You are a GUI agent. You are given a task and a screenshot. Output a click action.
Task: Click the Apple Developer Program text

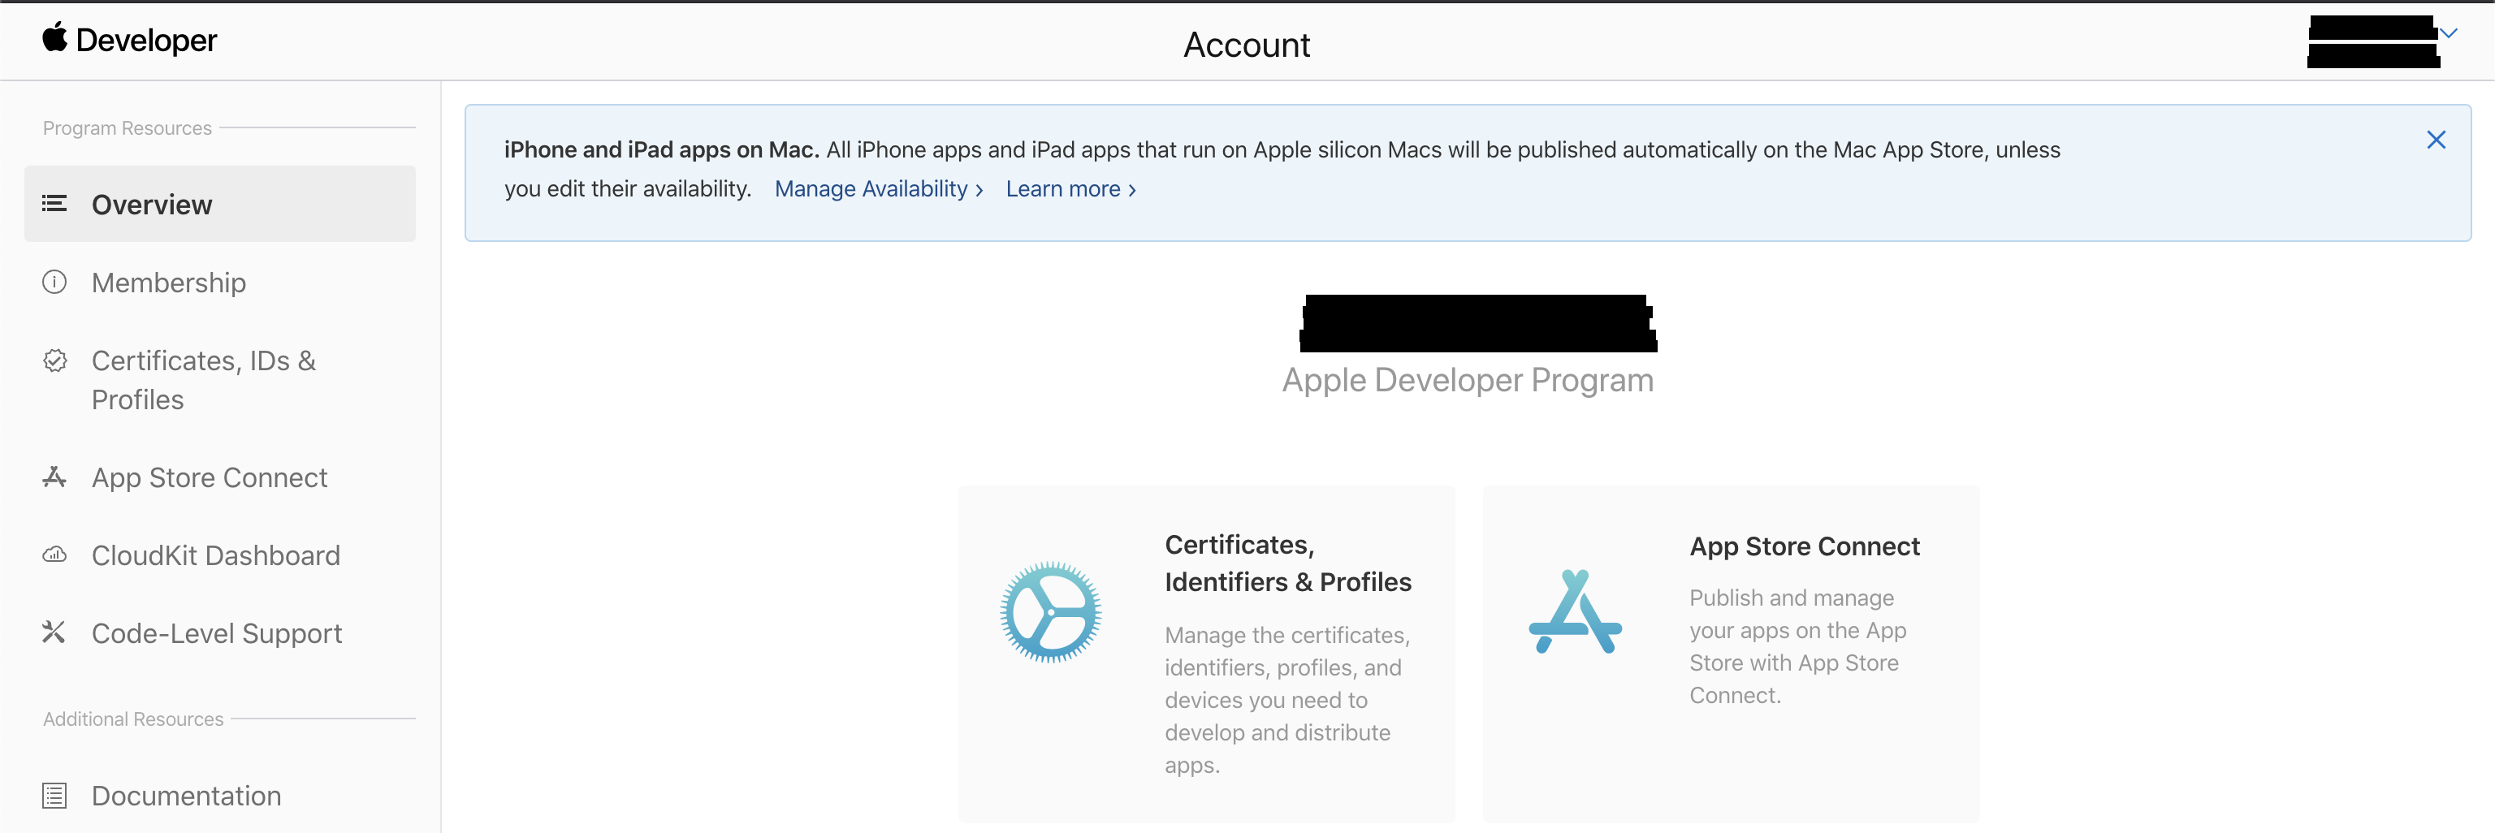(x=1468, y=380)
